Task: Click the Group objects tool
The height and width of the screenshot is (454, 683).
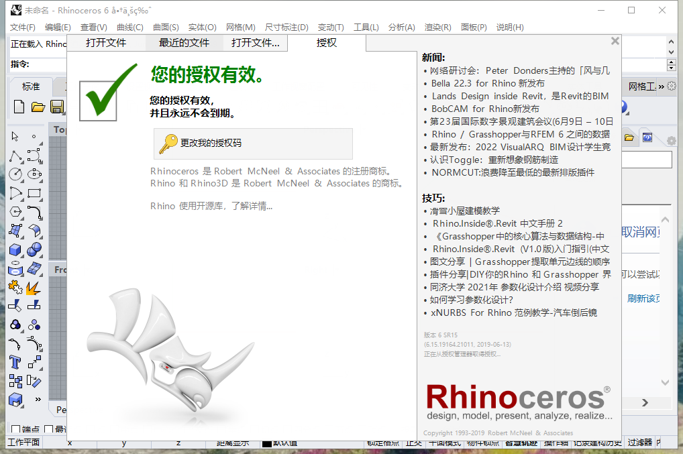Action: click(15, 325)
